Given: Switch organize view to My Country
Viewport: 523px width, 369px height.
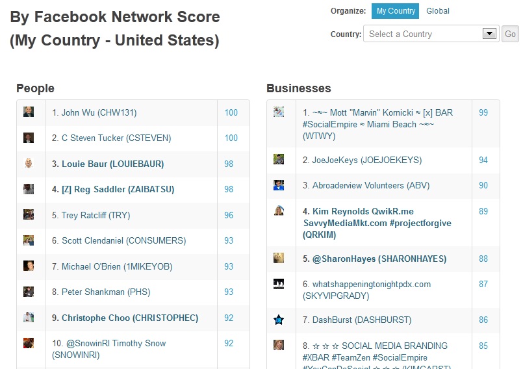Looking at the screenshot, I should click(396, 11).
